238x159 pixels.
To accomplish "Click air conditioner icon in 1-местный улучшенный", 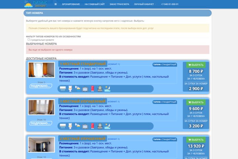I will (x=63, y=126).
